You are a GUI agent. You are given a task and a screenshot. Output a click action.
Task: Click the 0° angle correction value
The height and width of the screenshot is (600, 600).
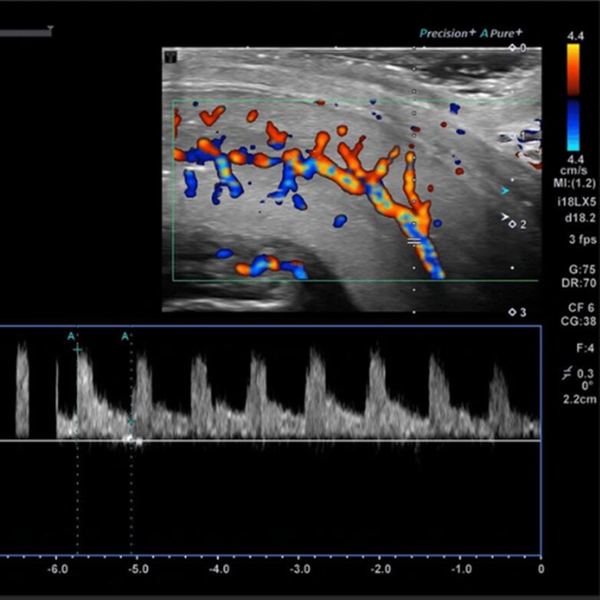click(587, 386)
